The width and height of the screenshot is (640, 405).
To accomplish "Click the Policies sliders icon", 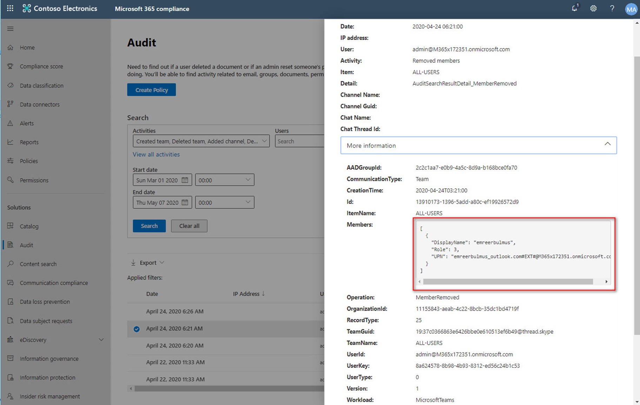I will (x=10, y=161).
